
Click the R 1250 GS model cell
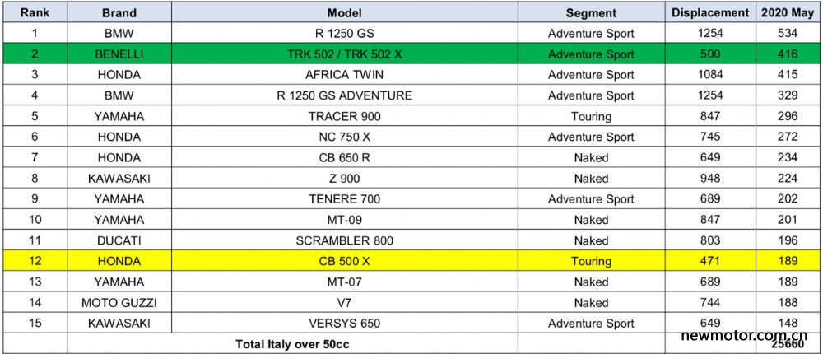coord(344,33)
